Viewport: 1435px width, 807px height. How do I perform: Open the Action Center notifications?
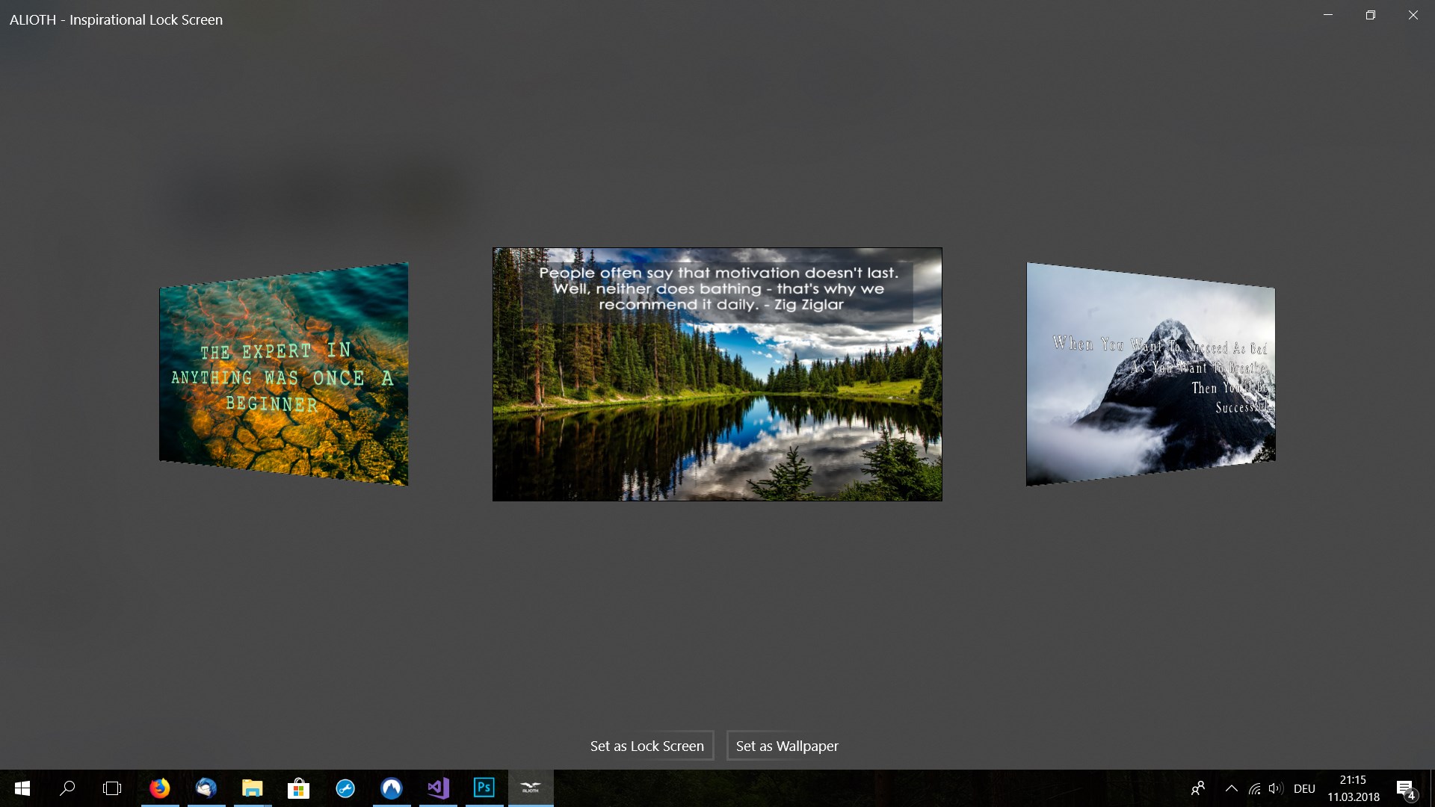pyautogui.click(x=1405, y=789)
